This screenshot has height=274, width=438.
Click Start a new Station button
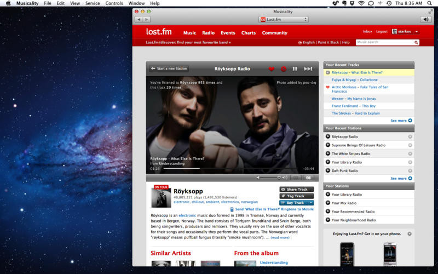coord(169,68)
